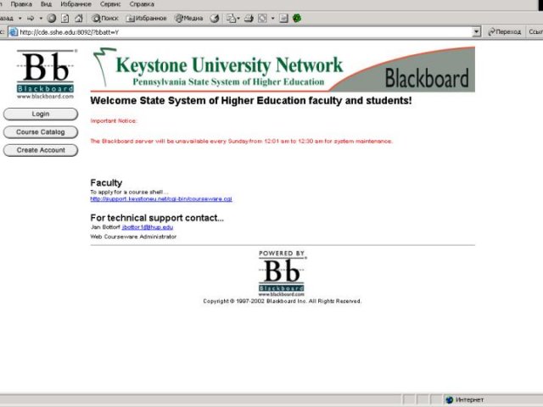Viewport: 543px width, 407px height.
Task: Click the Интернет zone status bar indicator
Action: (465, 399)
